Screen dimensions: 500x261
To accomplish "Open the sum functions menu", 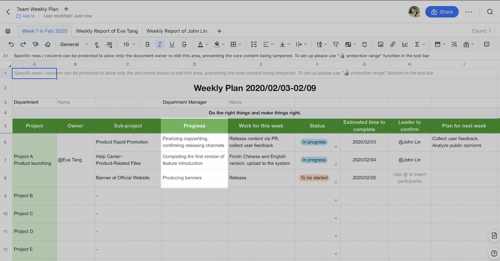I will (x=417, y=44).
